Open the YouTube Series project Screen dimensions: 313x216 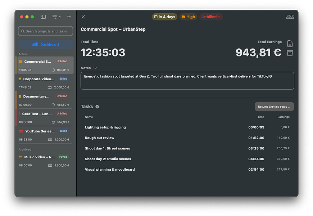point(44,135)
